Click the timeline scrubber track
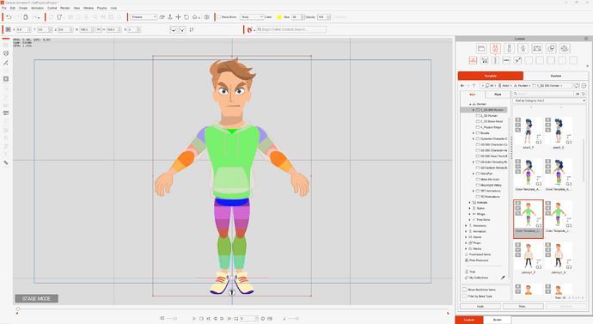This screenshot has height=324, width=593. pyautogui.click(x=232, y=309)
